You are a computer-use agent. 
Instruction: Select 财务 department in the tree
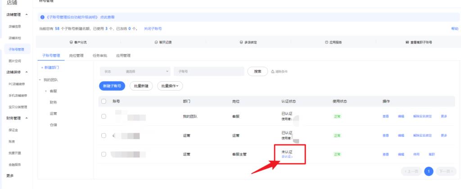coord(53,102)
